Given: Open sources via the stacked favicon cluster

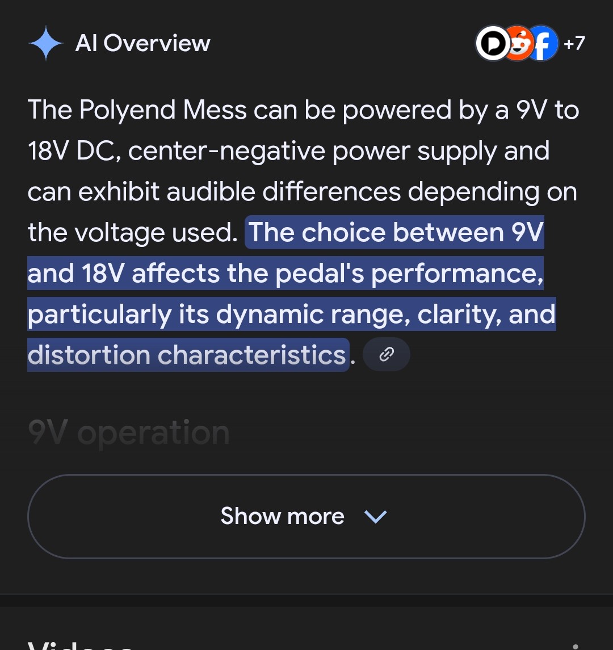Looking at the screenshot, I should [517, 43].
